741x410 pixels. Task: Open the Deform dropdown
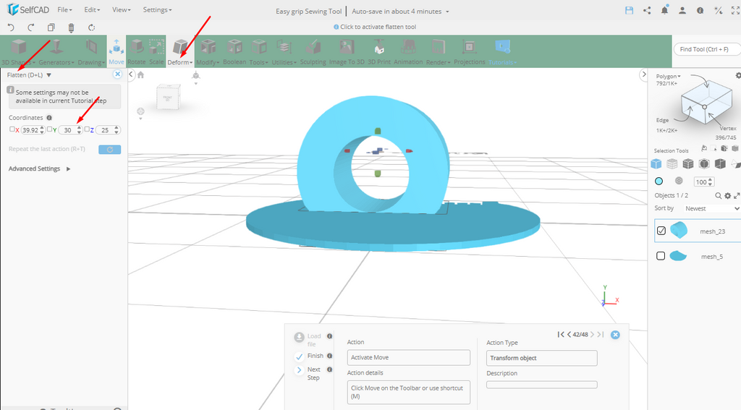pos(180,51)
